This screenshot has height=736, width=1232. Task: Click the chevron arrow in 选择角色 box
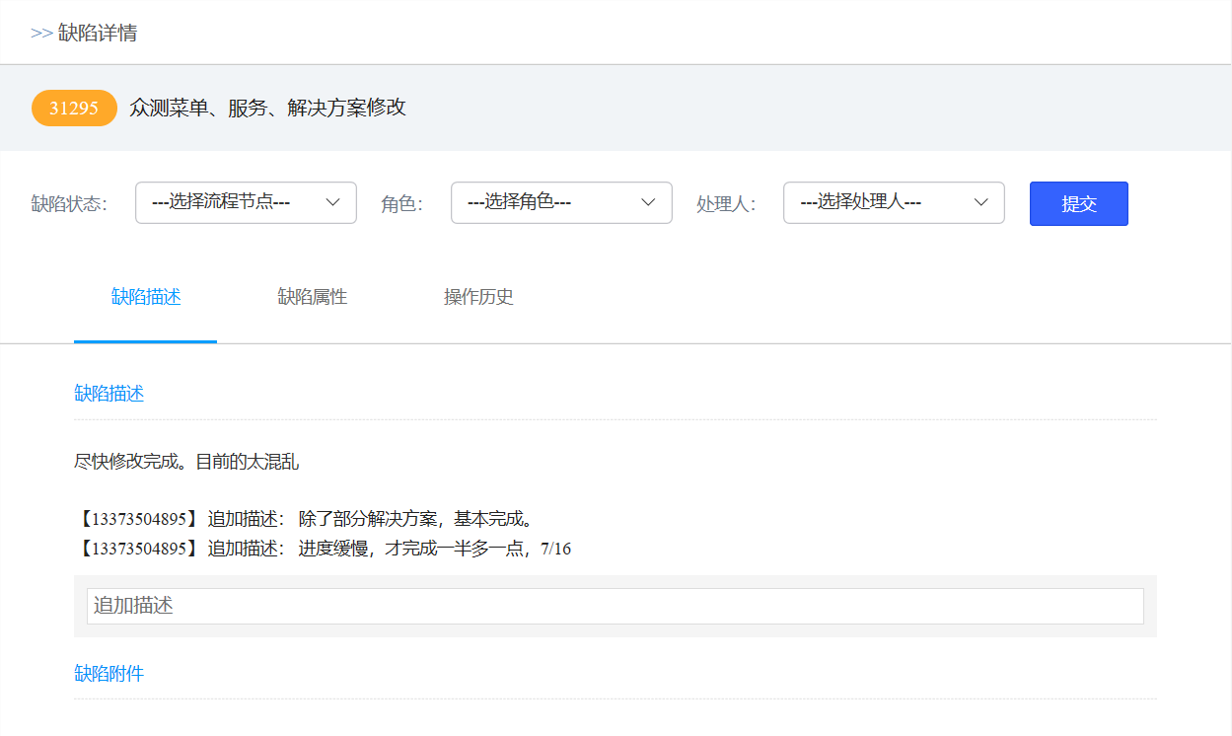648,202
